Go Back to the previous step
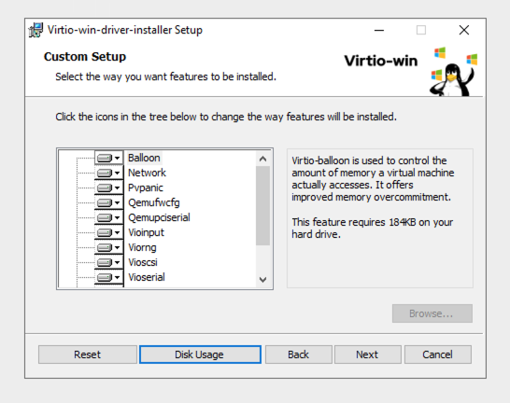Viewport: 510px width, 403px height. [299, 354]
